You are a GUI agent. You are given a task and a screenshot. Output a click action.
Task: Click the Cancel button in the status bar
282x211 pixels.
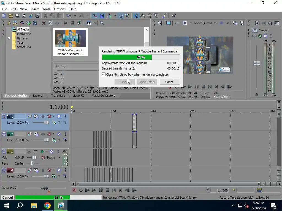(7, 197)
